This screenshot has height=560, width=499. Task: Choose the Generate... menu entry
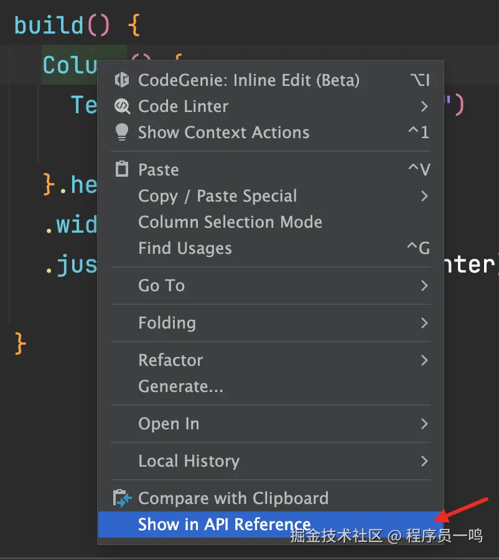click(180, 386)
